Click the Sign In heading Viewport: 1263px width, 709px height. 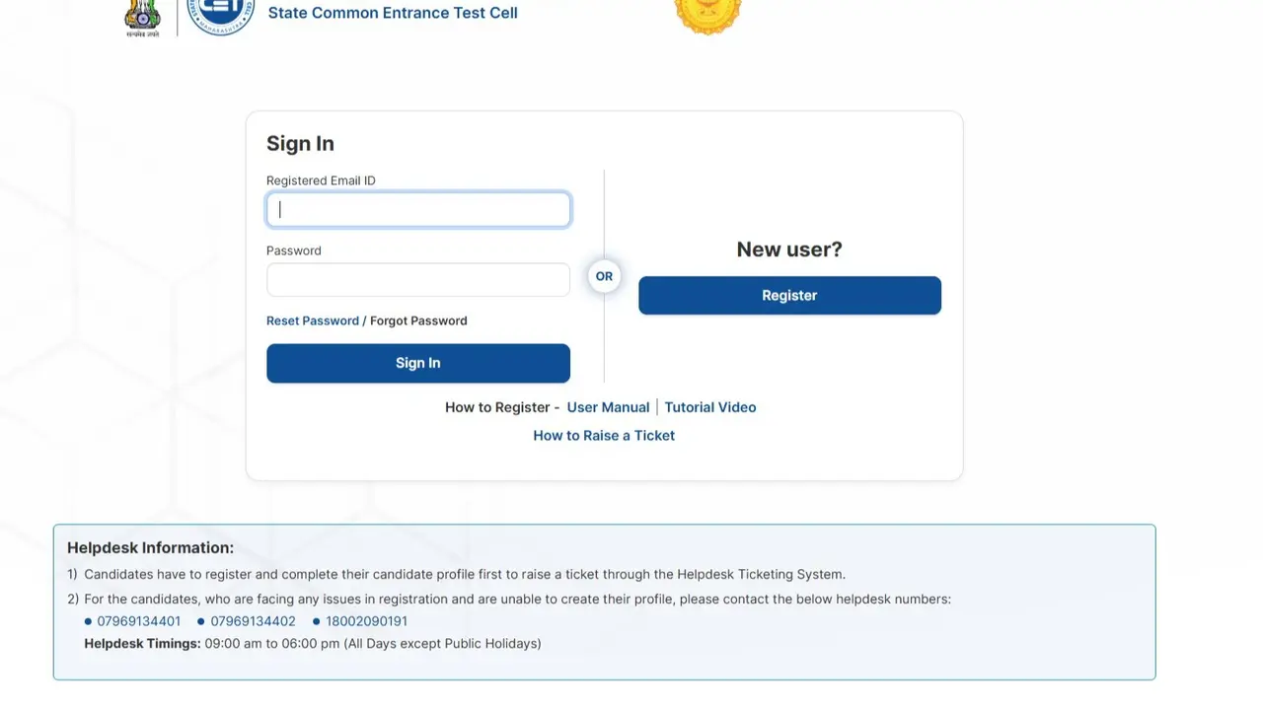pos(300,144)
